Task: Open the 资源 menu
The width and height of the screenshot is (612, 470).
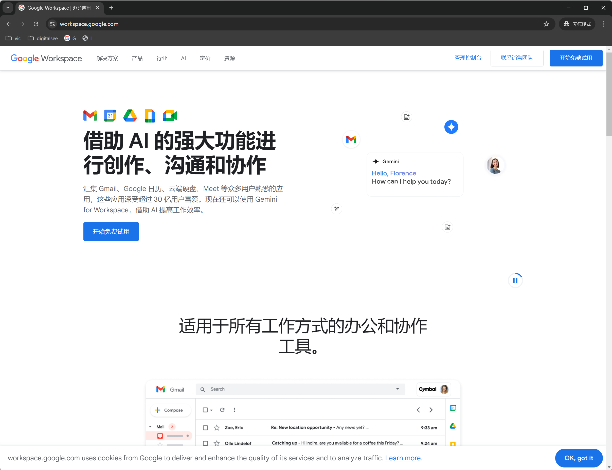Action: tap(229, 58)
